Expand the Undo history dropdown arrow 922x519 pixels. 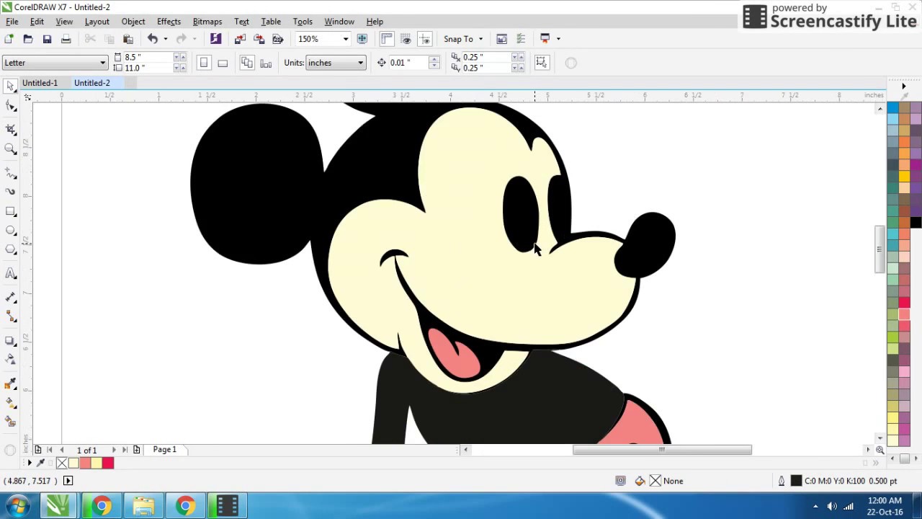pyautogui.click(x=166, y=39)
